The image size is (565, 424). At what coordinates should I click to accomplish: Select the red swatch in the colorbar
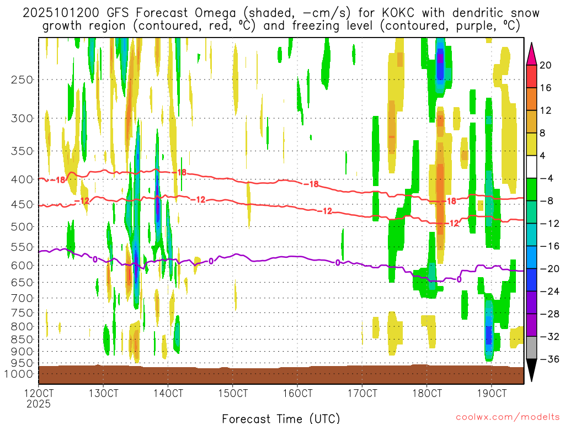(532, 76)
